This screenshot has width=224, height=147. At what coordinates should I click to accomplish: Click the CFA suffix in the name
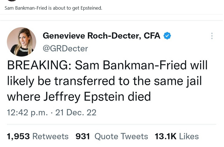pyautogui.click(x=152, y=36)
